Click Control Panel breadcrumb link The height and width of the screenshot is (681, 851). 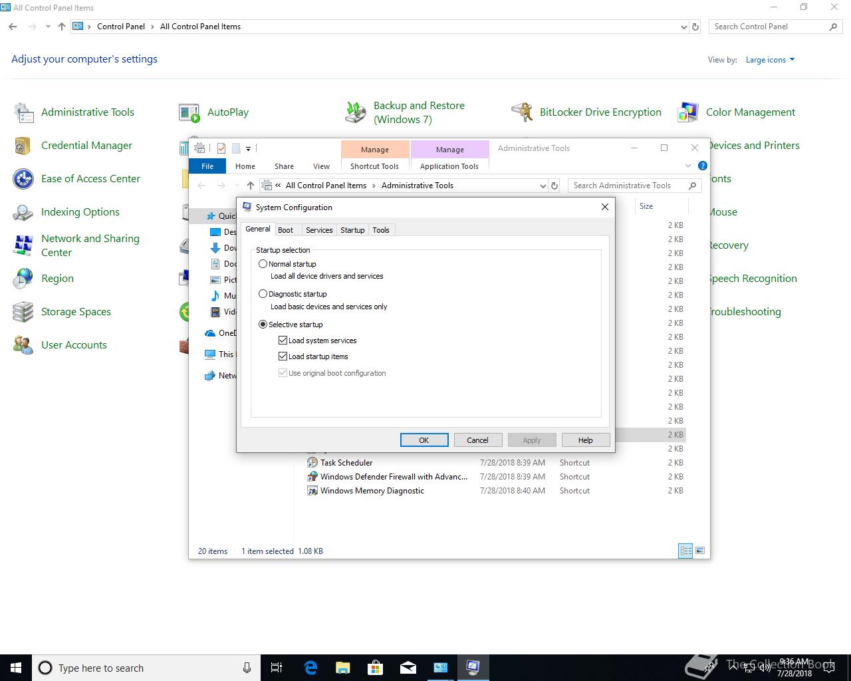pos(121,27)
